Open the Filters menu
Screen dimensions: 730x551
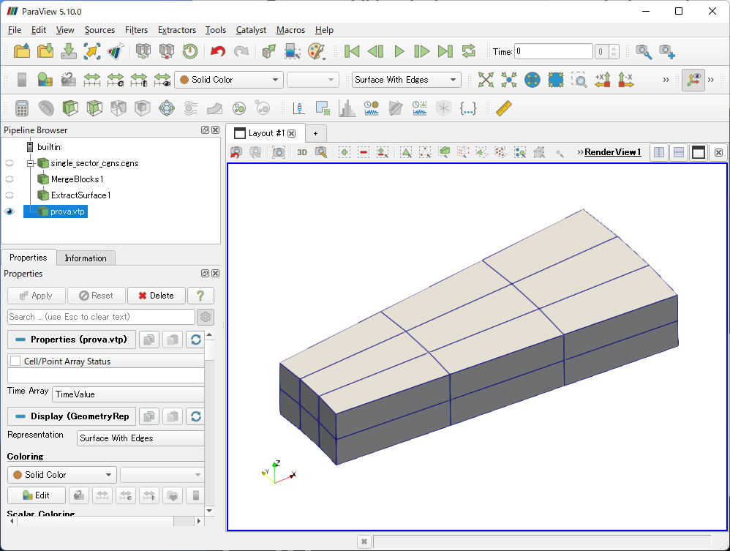coord(136,30)
